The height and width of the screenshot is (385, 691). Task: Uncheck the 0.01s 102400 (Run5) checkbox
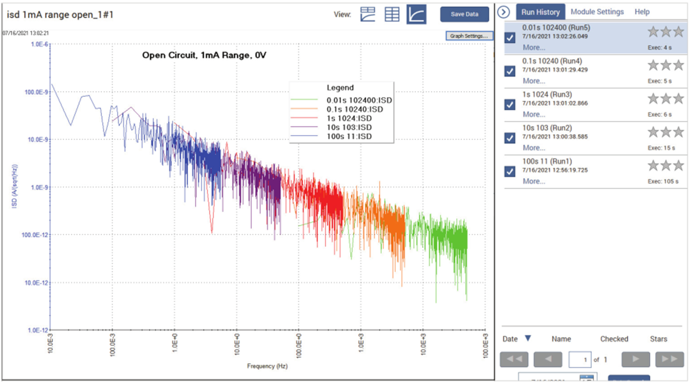(510, 38)
